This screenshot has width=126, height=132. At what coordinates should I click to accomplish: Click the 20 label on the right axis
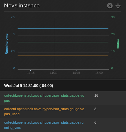tap(113, 34)
